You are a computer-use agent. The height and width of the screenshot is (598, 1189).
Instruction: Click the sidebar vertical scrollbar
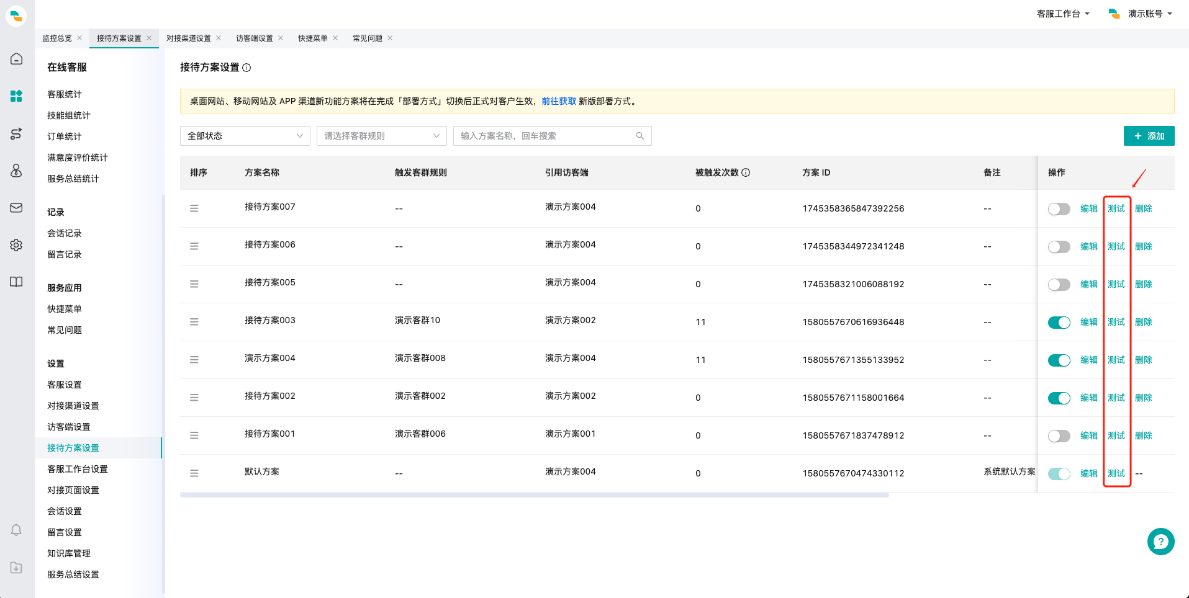(163, 394)
